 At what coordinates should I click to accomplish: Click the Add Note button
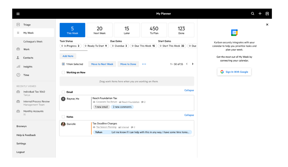coord(68,56)
